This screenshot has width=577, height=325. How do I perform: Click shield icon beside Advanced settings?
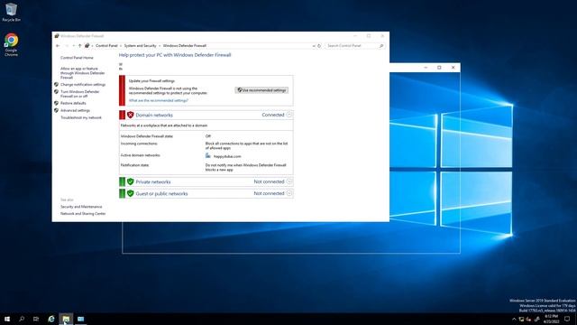(x=56, y=110)
